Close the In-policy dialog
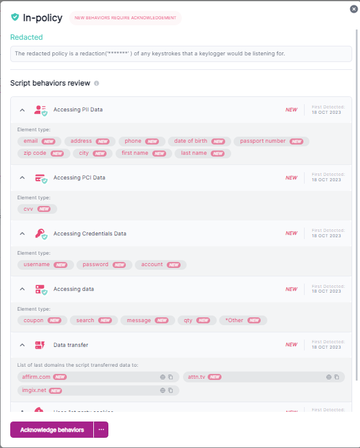360x448 pixels. point(354,9)
